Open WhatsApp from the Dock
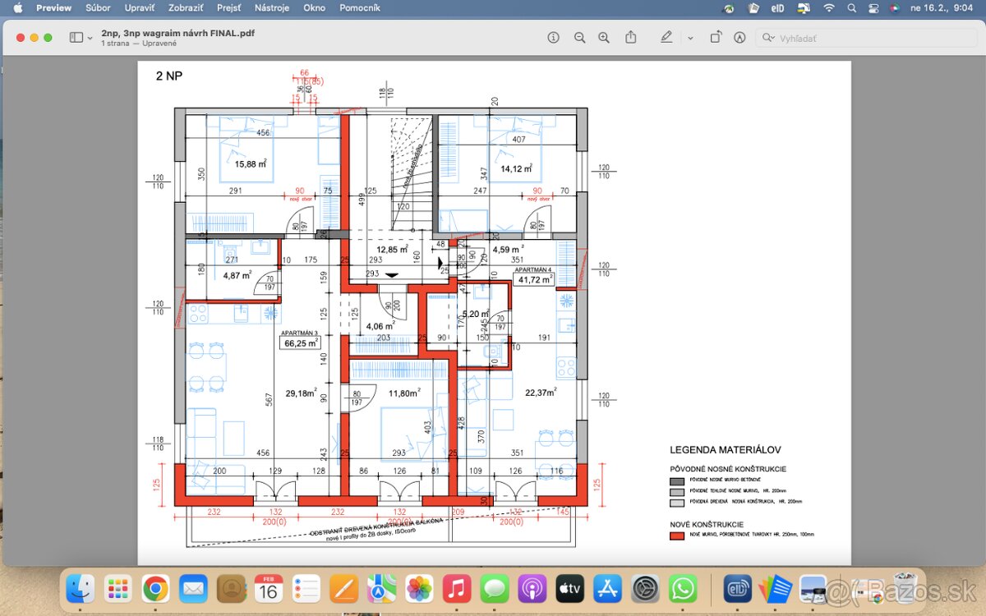 coord(683,589)
